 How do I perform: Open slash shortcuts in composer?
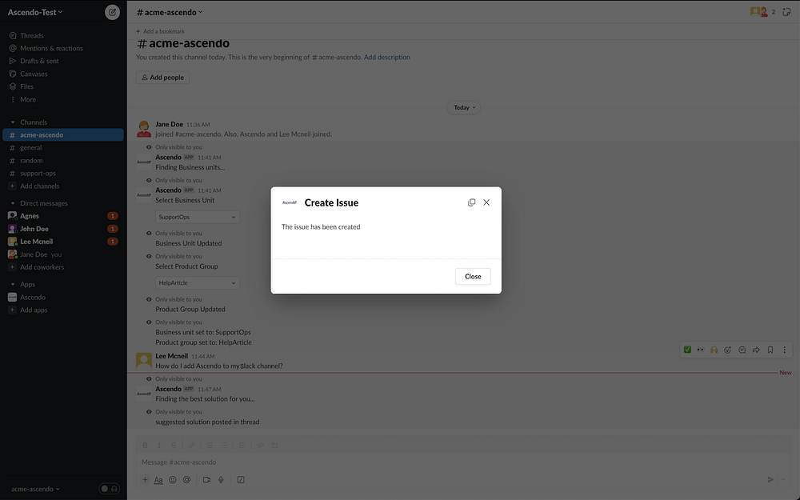[241, 479]
